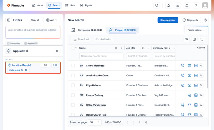Reveal phone for Marcus Tenbury

(189, 95)
